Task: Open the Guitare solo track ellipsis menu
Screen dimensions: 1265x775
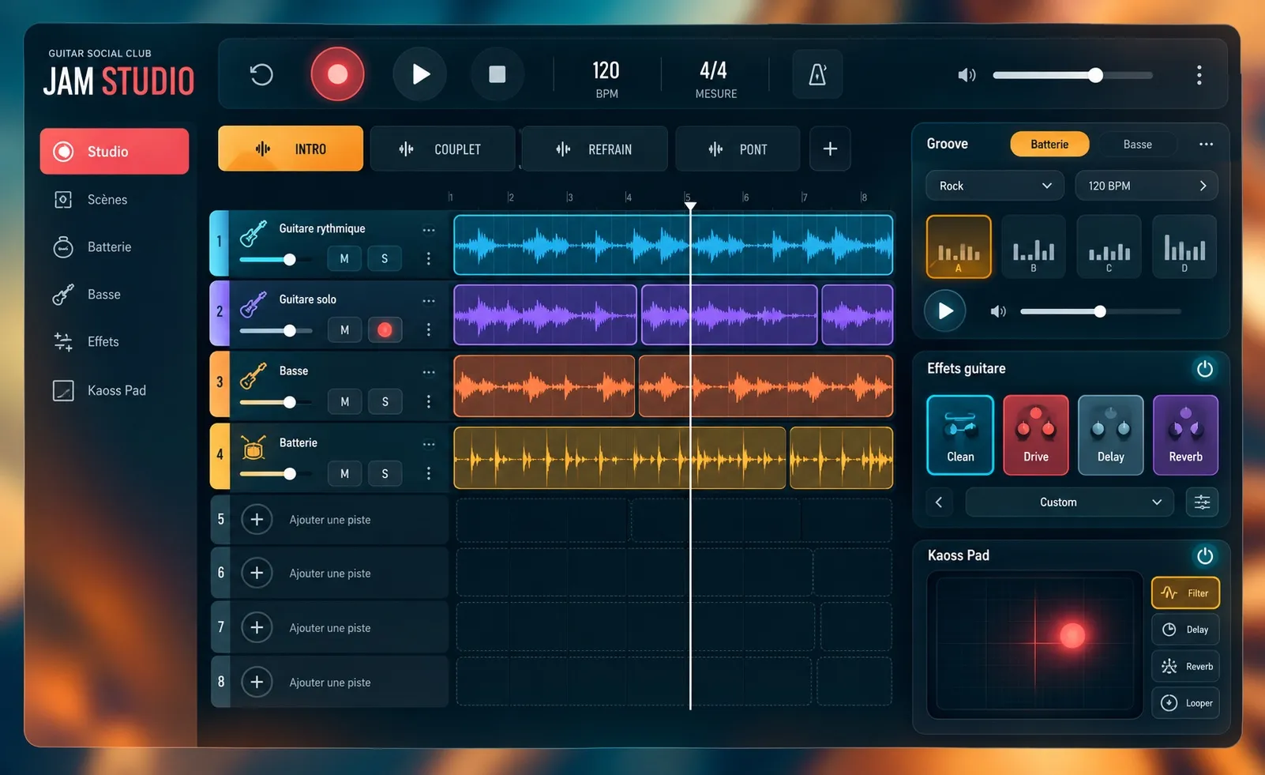Action: click(429, 300)
